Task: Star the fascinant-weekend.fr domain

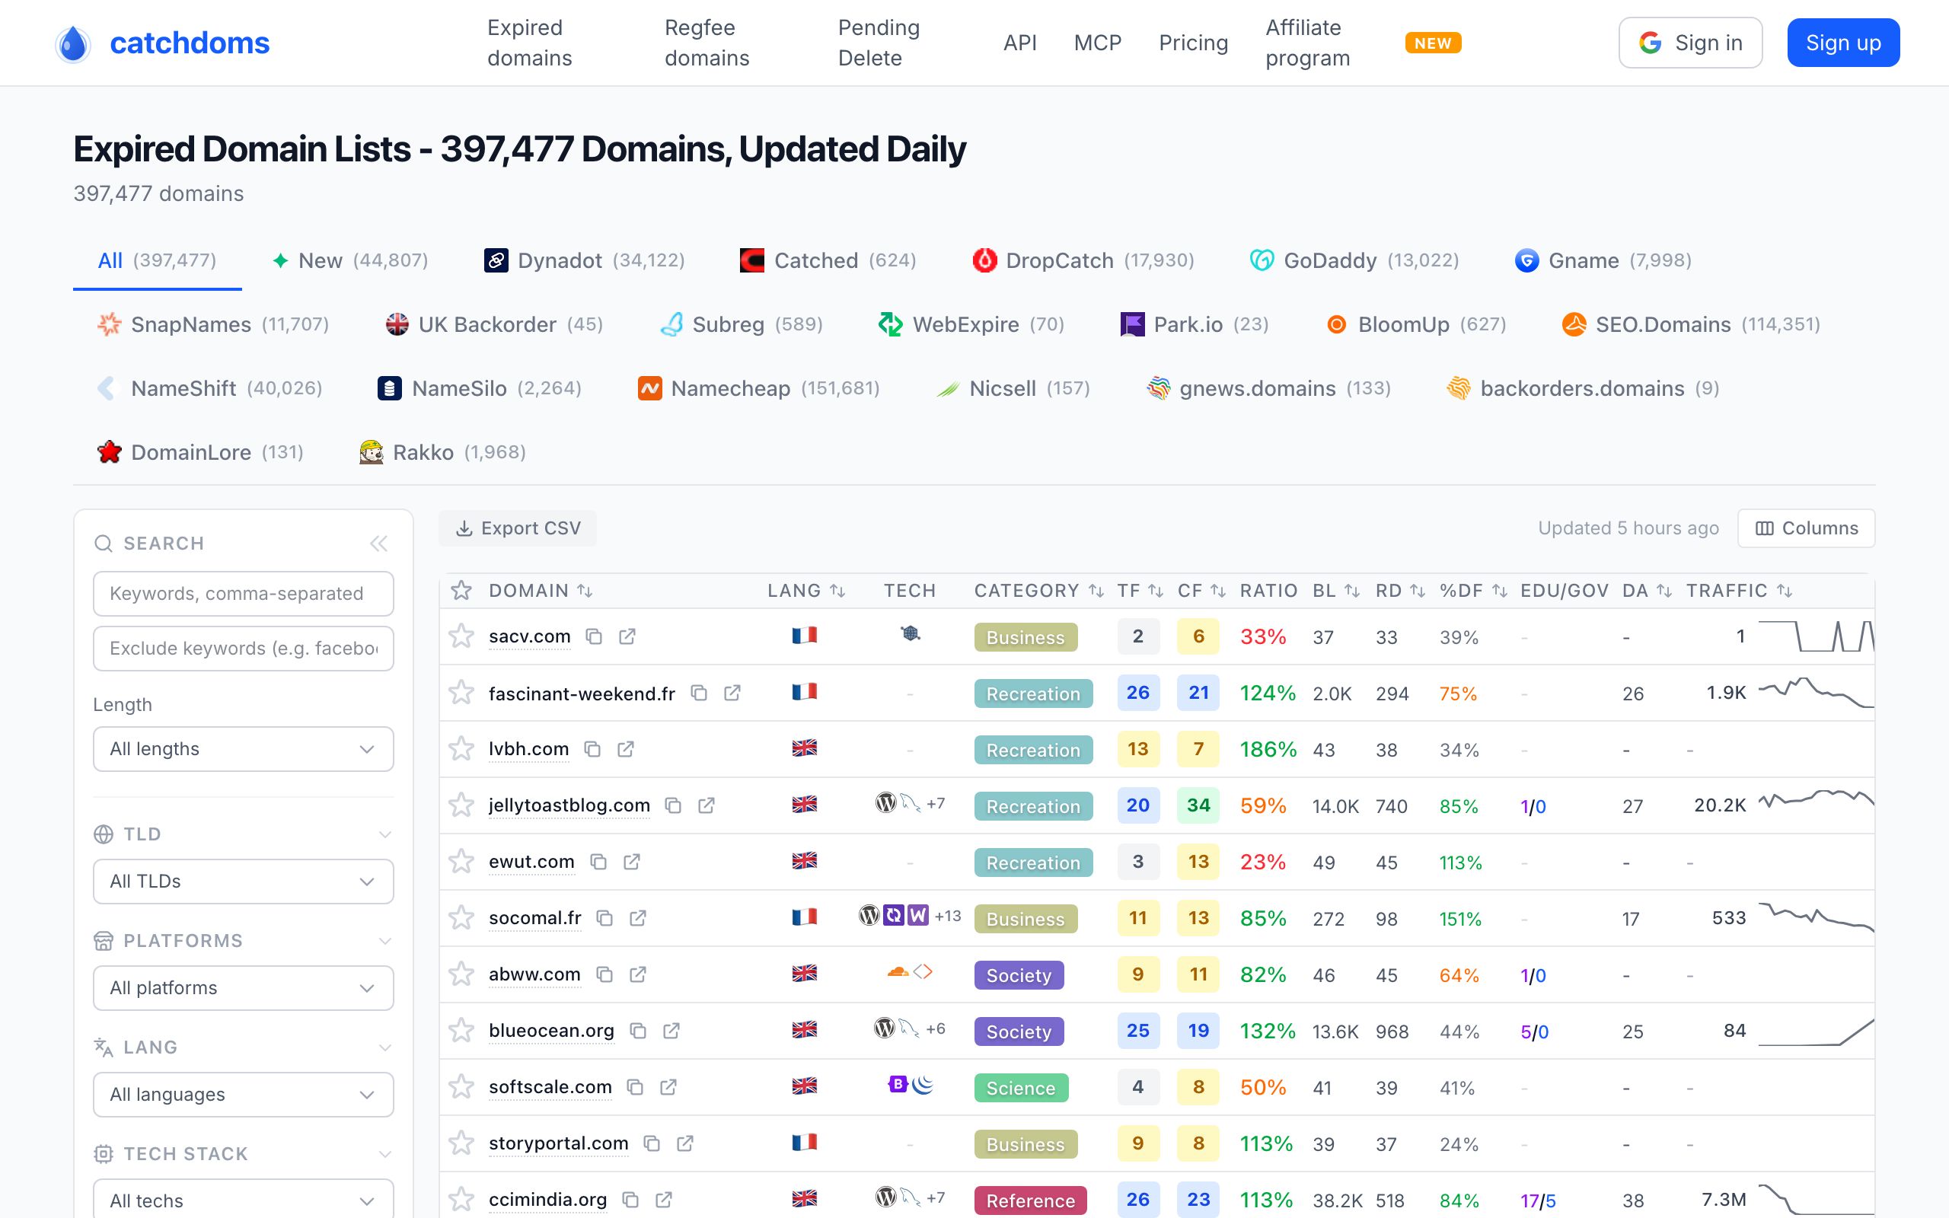Action: tap(461, 693)
